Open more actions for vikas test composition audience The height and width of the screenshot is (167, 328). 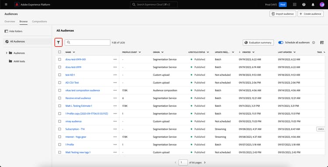115,91
